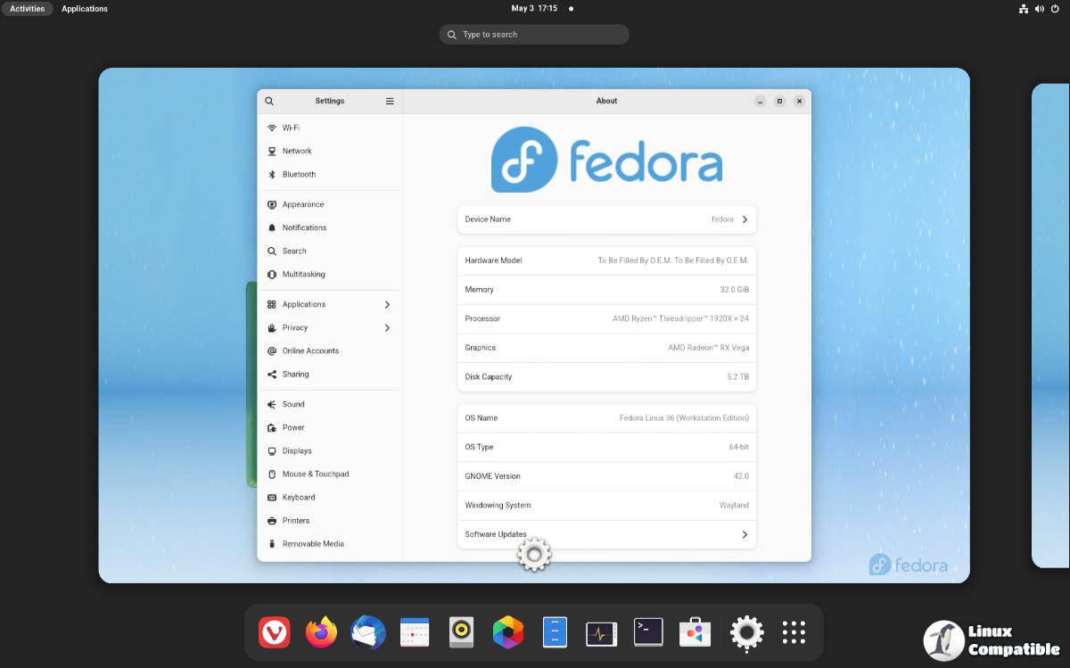Launch Firefox from the dock

pyautogui.click(x=321, y=632)
